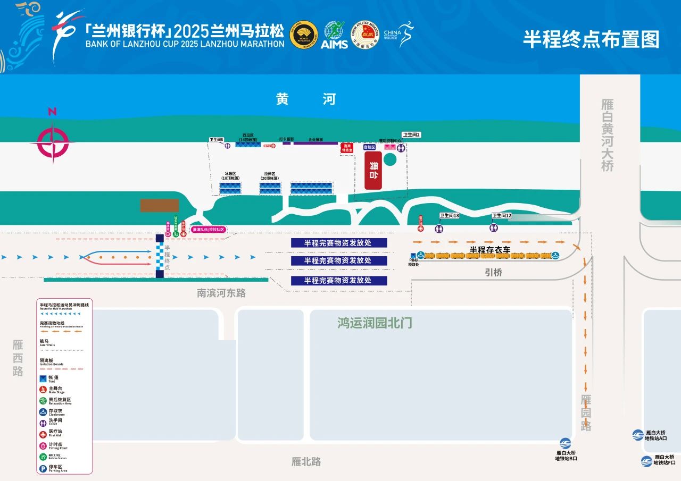This screenshot has width=681, height=481.
Task: Click the top 半程完赛物资发放处 banner
Action: pyautogui.click(x=339, y=242)
